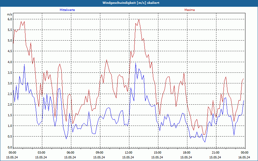Click the '3,0' y-axis value
Image resolution: width=258 pixels, height=161 pixels.
point(10,83)
